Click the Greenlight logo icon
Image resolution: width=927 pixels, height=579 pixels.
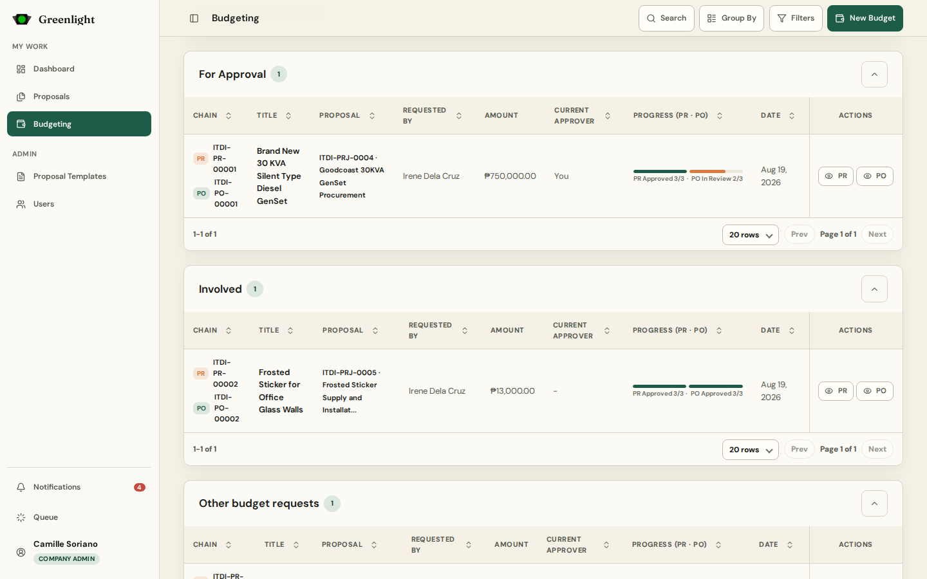22,19
